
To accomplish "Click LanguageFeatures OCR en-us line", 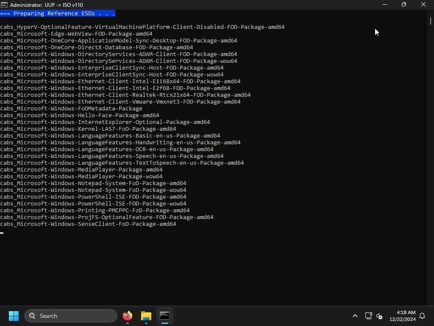I will tap(107, 149).
